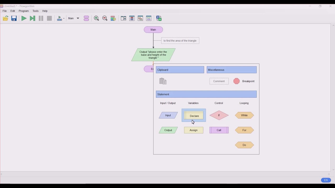Zoom out of the flowchart
The width and height of the screenshot is (335, 188).
click(105, 18)
